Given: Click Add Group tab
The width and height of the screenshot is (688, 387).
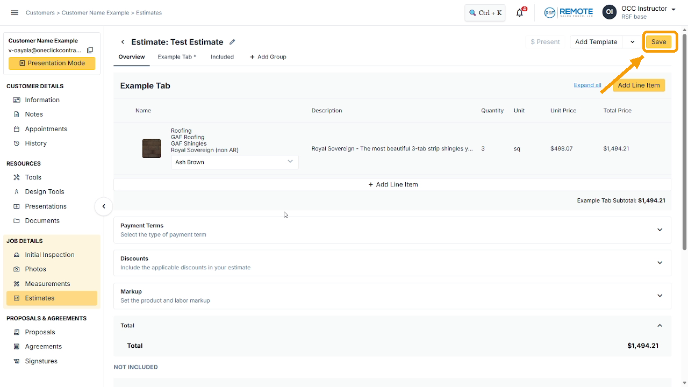Looking at the screenshot, I should 268,57.
